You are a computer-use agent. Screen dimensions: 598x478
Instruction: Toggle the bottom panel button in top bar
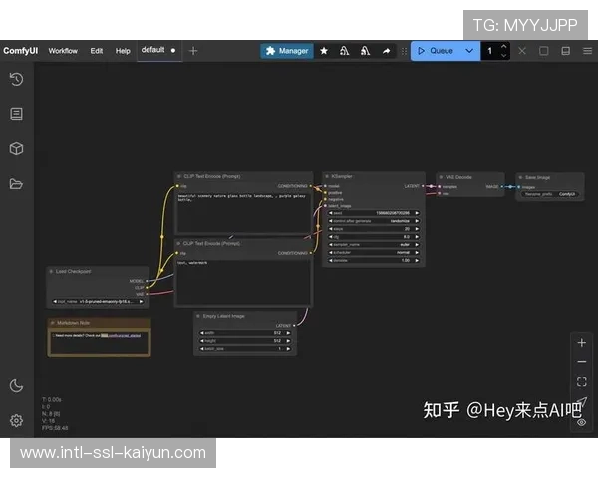pyautogui.click(x=566, y=50)
